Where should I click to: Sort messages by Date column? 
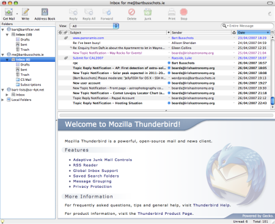[254, 32]
